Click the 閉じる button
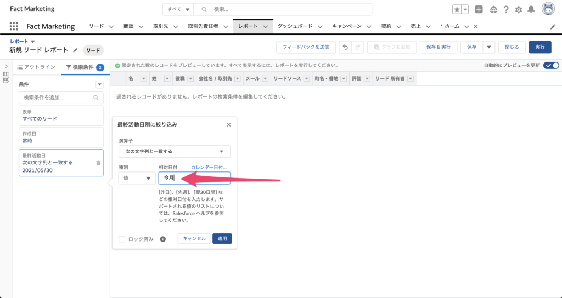The height and width of the screenshot is (298, 562). 512,47
